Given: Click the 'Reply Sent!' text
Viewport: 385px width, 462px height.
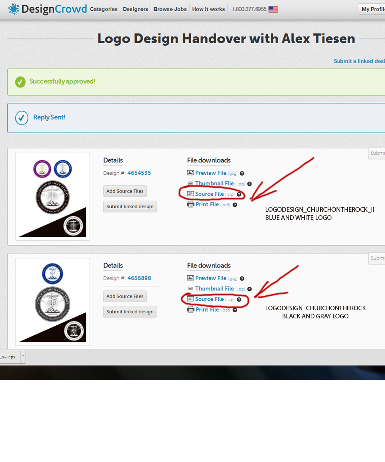Looking at the screenshot, I should [49, 117].
